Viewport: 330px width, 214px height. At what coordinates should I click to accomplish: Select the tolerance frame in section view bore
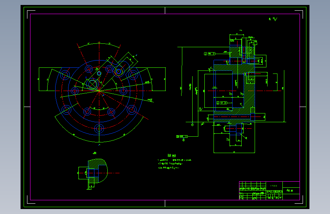coord(222,103)
